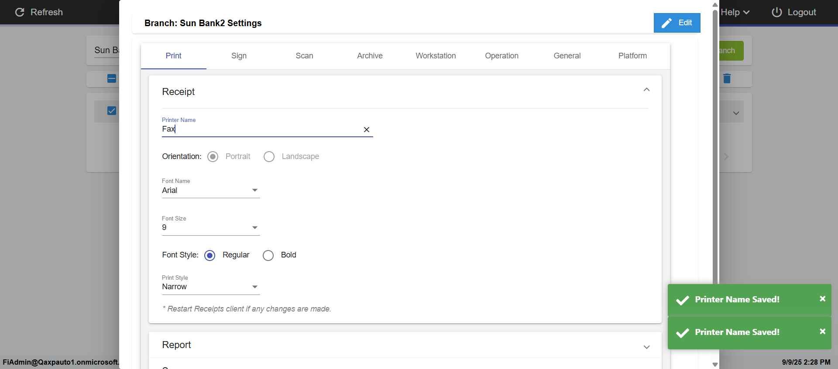Open the Font Size dropdown

point(211,227)
